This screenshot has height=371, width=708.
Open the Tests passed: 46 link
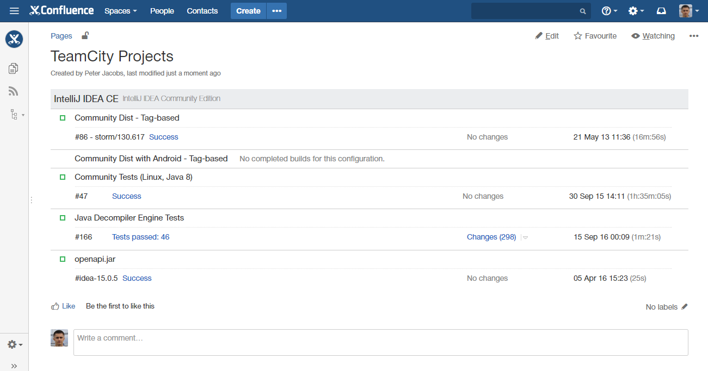[140, 237]
